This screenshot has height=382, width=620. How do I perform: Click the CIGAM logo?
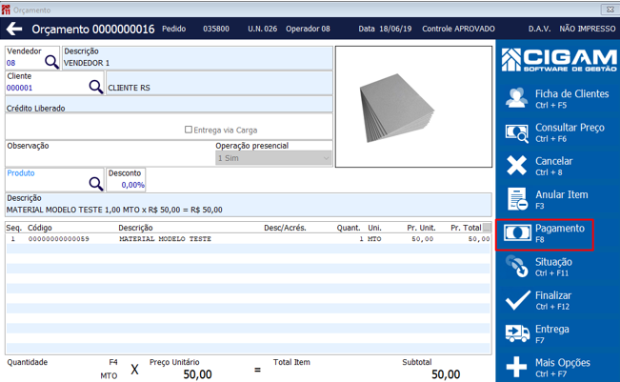coord(559,60)
